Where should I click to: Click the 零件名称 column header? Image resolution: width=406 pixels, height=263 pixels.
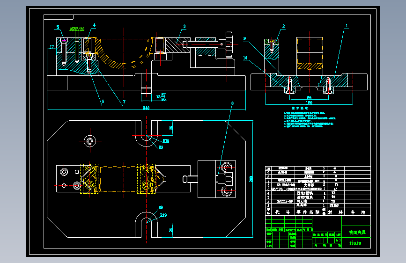click(308, 212)
